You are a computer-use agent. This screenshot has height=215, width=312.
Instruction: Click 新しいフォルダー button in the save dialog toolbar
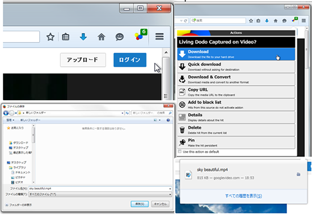(30, 120)
